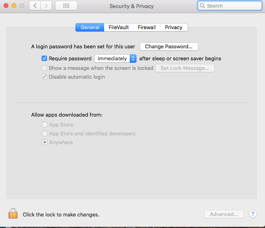265x228 pixels.
Task: Choose App Store and identified developers
Action: coord(45,133)
